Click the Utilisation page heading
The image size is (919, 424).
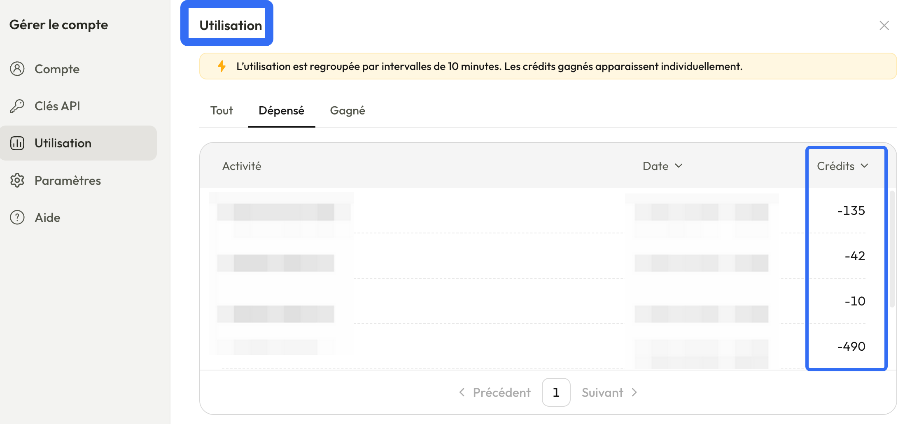pyautogui.click(x=231, y=26)
